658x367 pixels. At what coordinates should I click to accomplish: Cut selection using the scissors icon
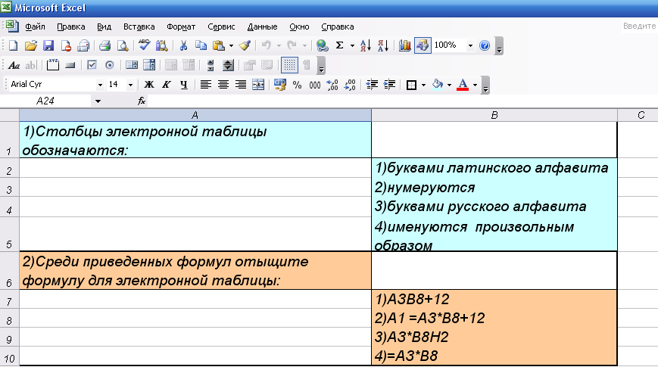point(183,45)
